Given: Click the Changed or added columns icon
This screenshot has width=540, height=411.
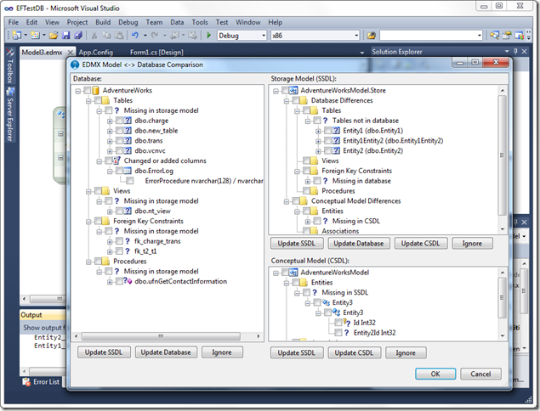Looking at the screenshot, I should point(117,160).
